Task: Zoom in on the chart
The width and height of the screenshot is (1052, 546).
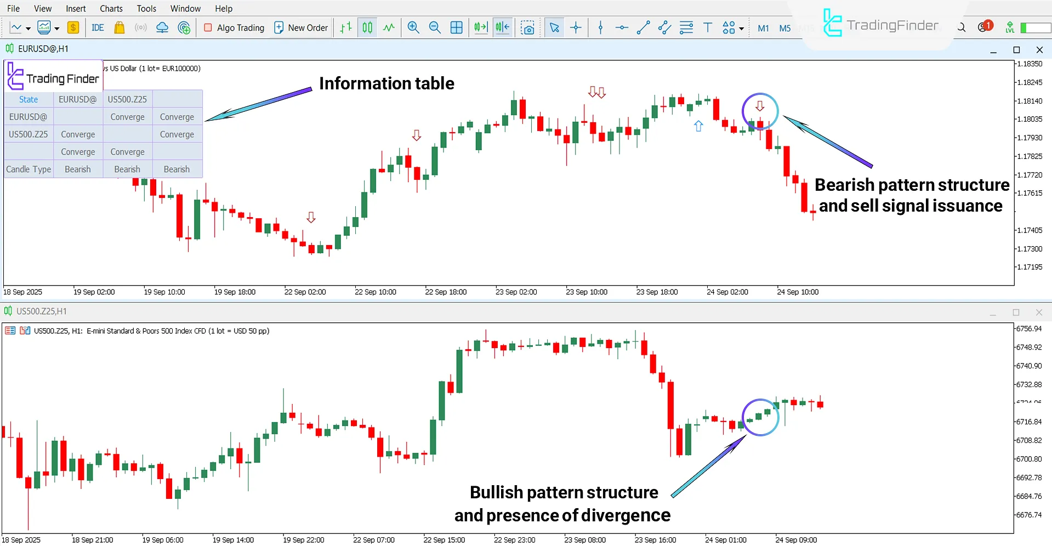Action: coord(413,27)
